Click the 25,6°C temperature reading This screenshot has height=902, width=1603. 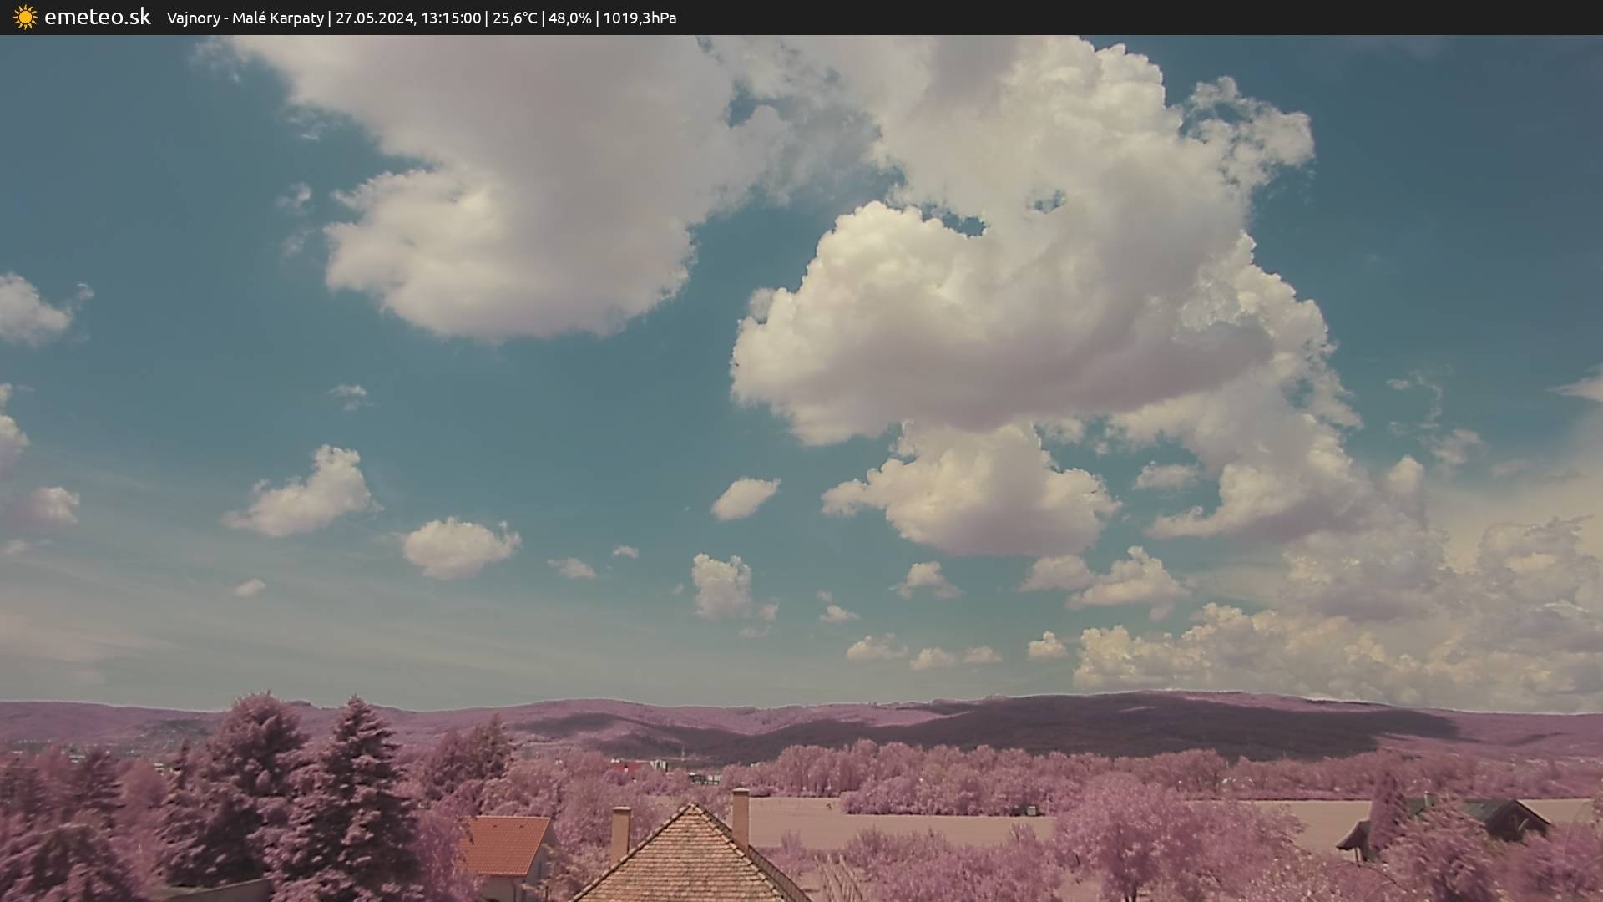coord(514,18)
